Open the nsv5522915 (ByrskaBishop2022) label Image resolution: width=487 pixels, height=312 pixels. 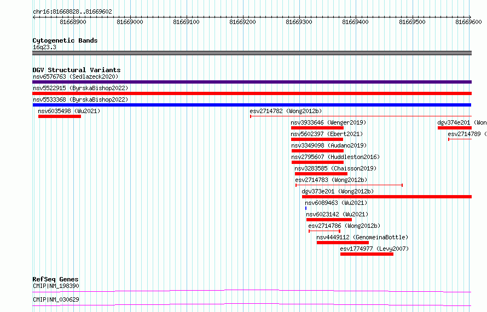(x=80, y=88)
